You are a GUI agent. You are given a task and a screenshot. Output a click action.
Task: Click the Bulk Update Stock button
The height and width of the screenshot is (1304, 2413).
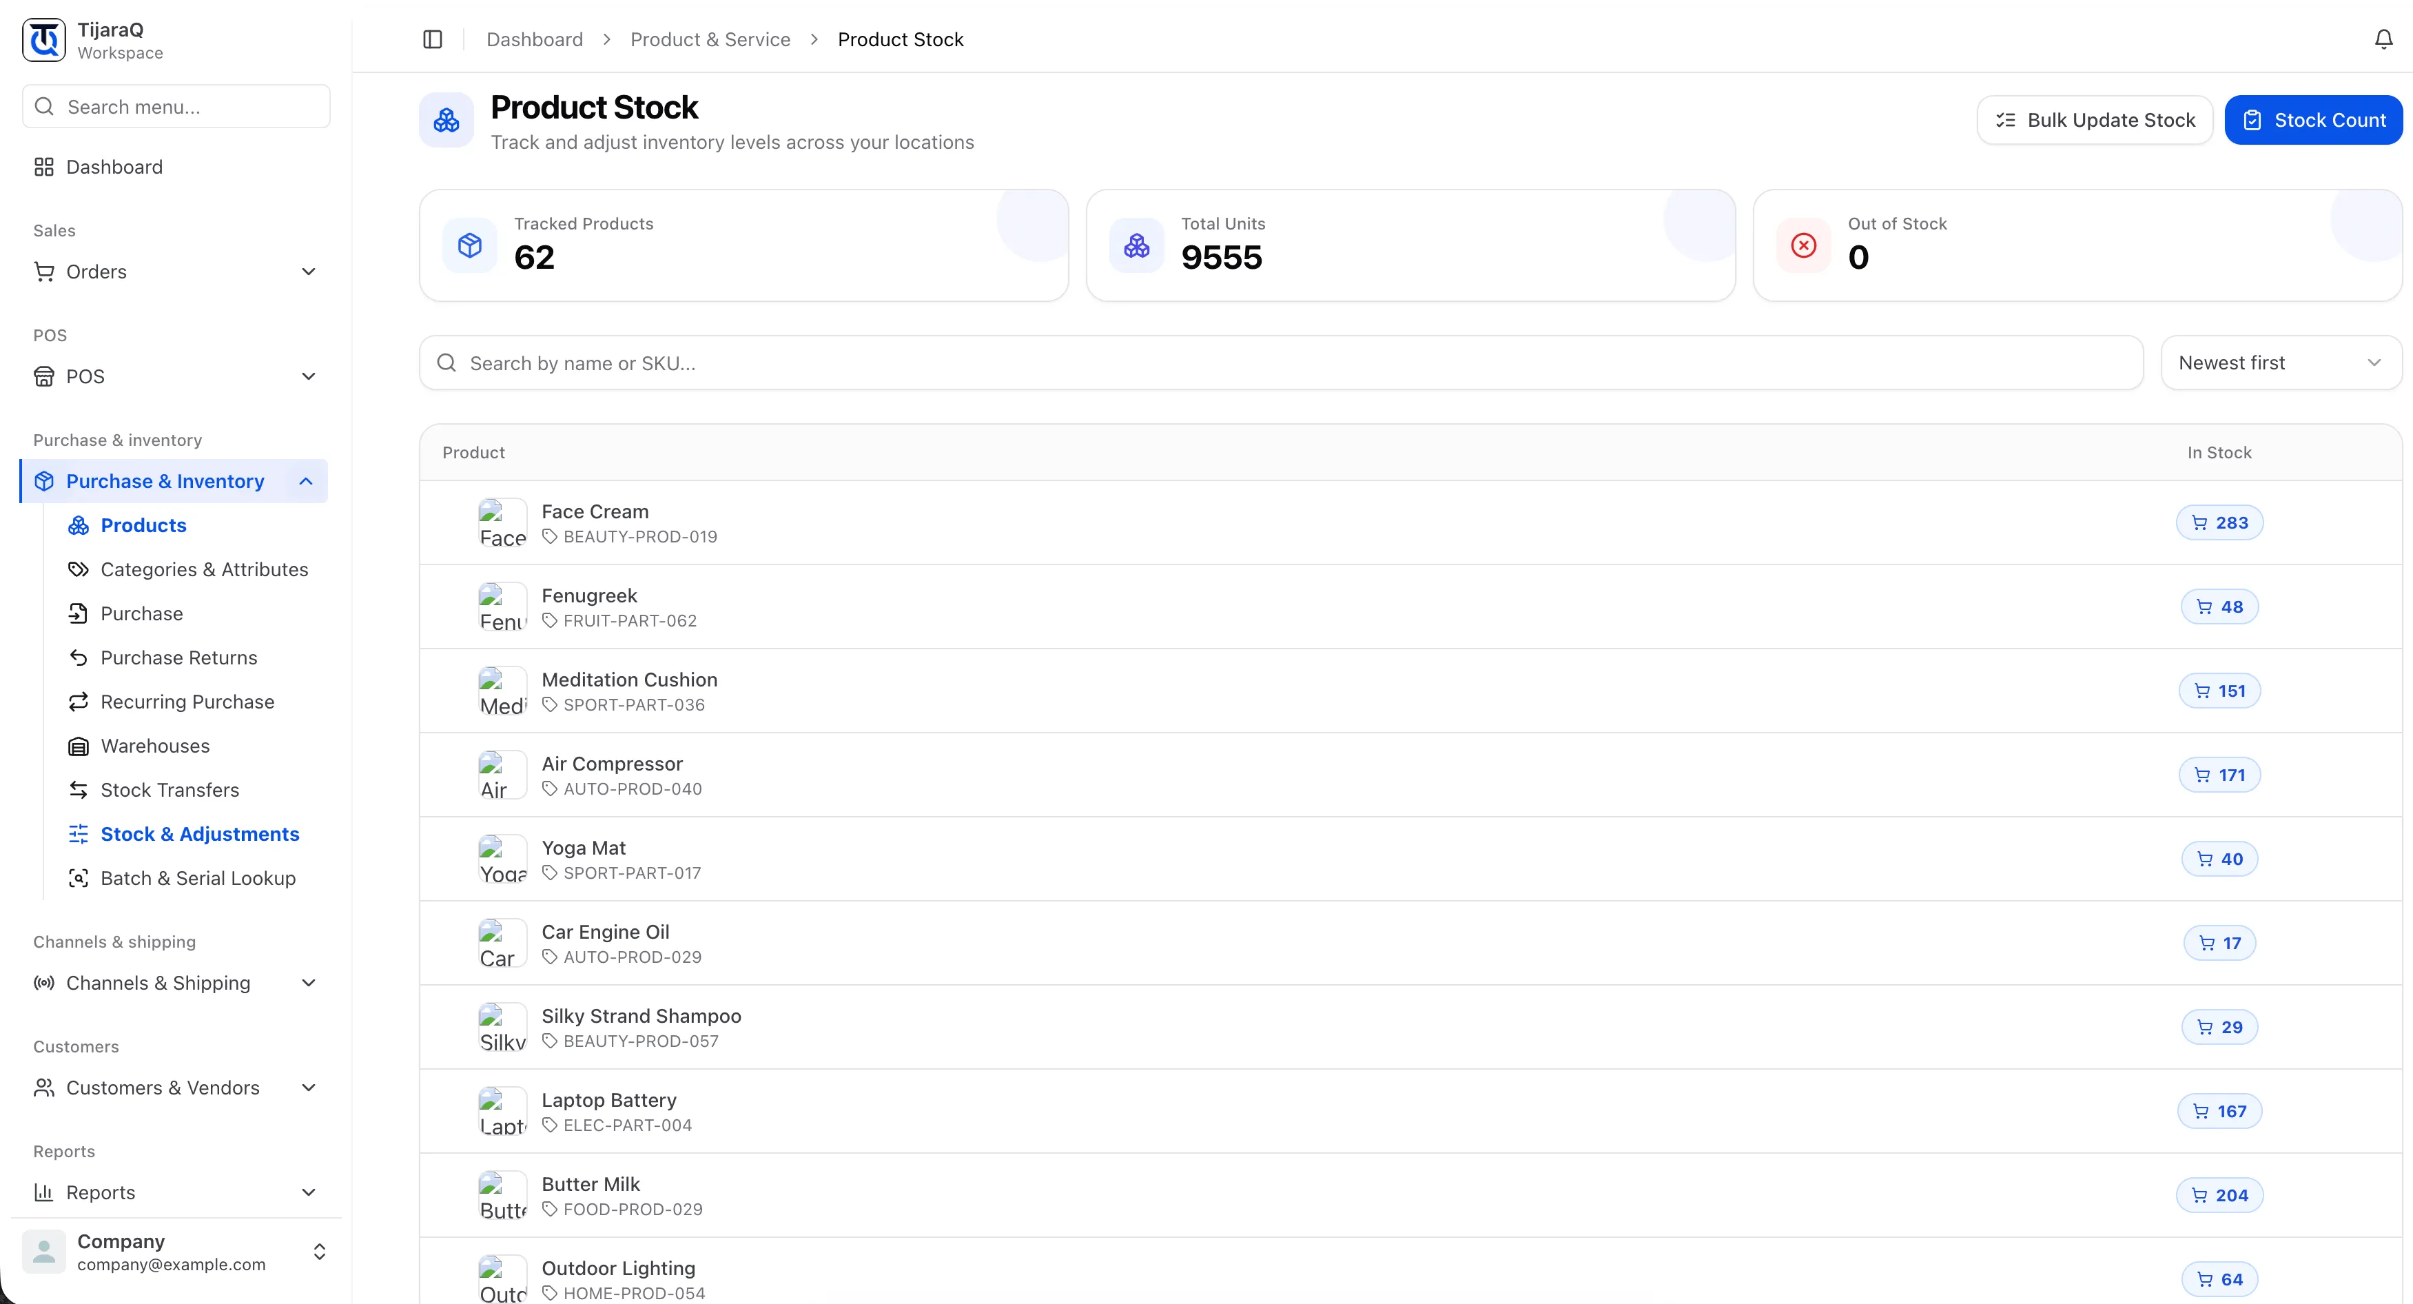[2095, 120]
